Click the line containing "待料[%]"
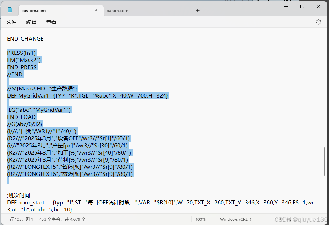The width and height of the screenshot is (329, 225). [x=68, y=160]
